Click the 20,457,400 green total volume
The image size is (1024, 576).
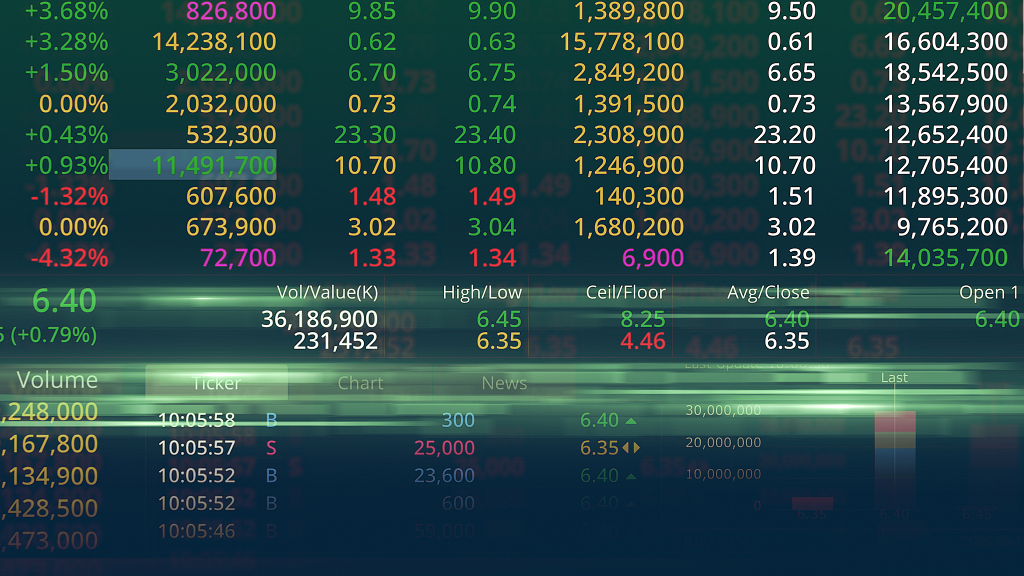click(945, 11)
